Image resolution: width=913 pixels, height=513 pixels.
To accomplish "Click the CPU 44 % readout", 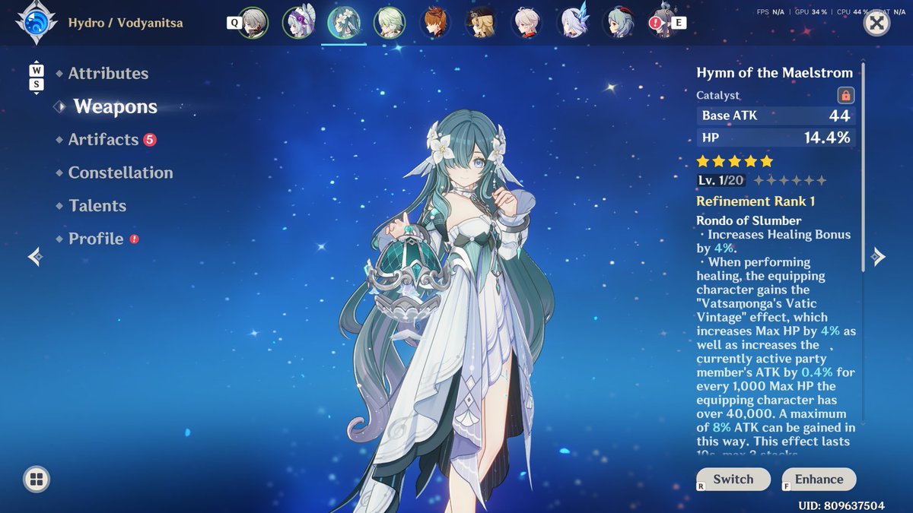I will [x=853, y=12].
